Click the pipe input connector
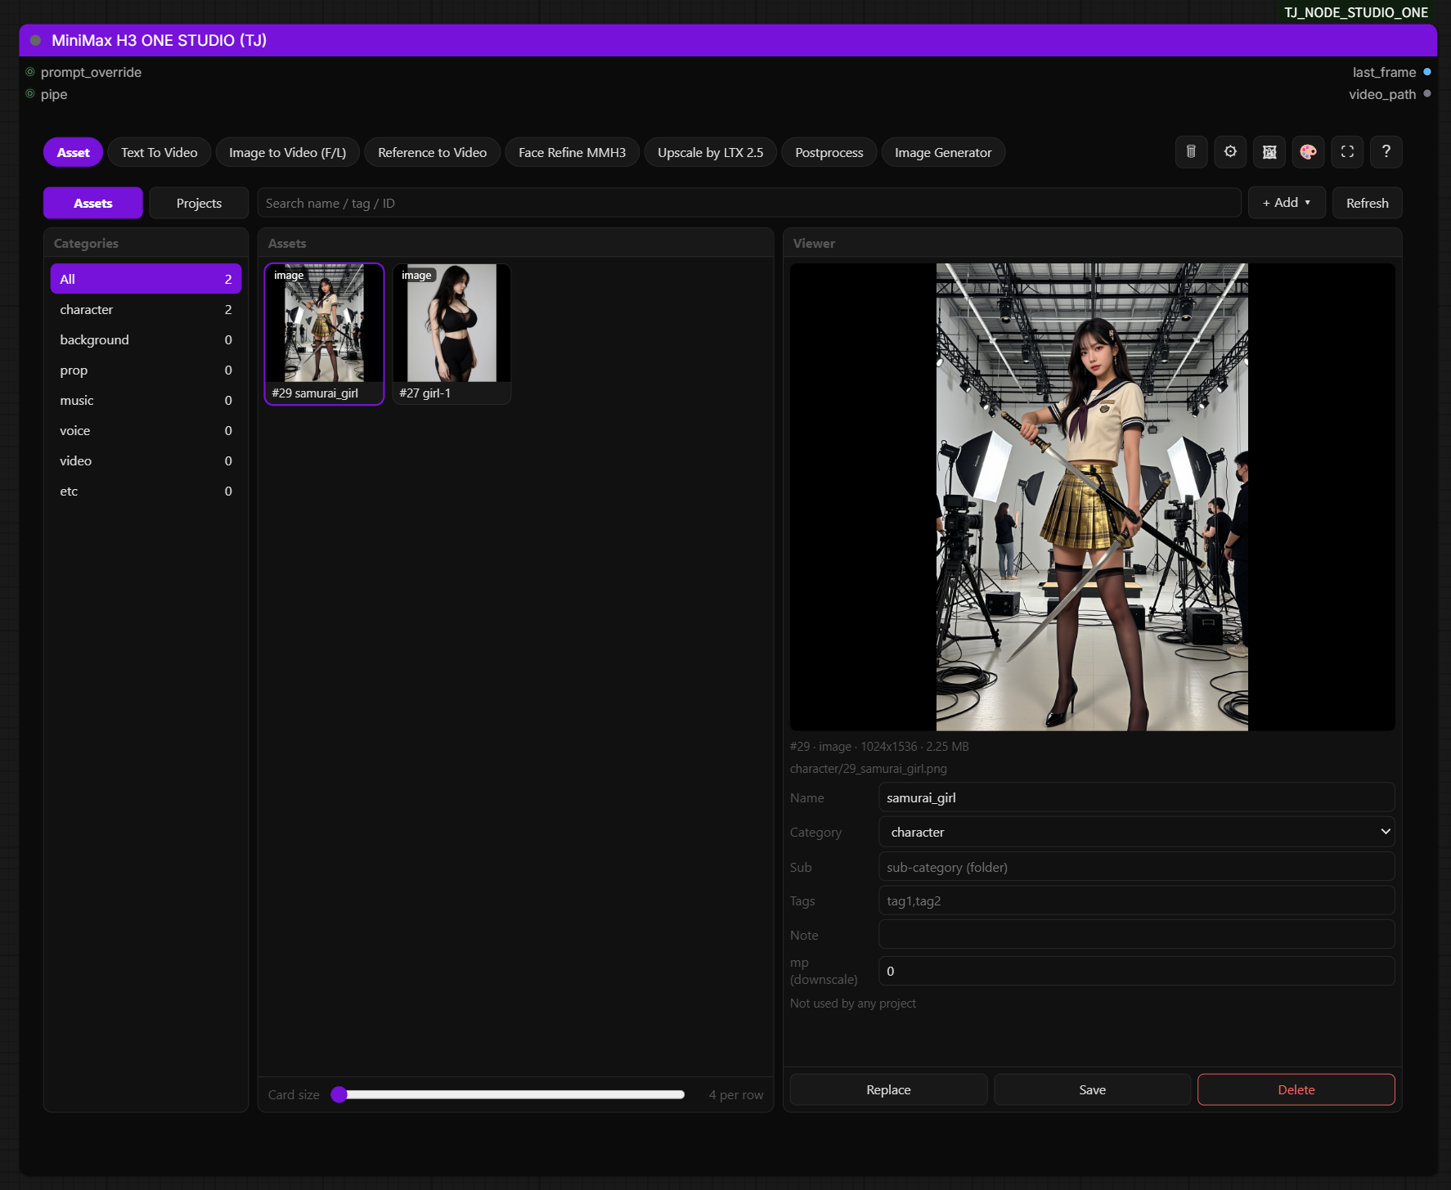1451x1190 pixels. [30, 94]
